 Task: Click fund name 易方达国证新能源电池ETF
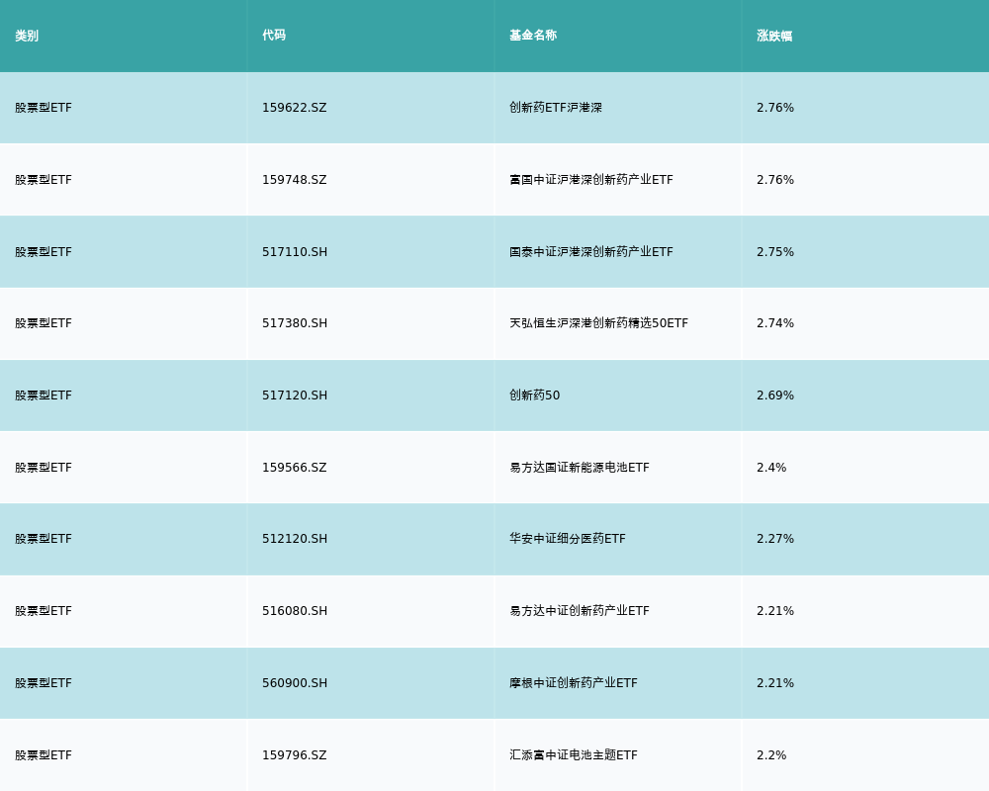pyautogui.click(x=579, y=468)
